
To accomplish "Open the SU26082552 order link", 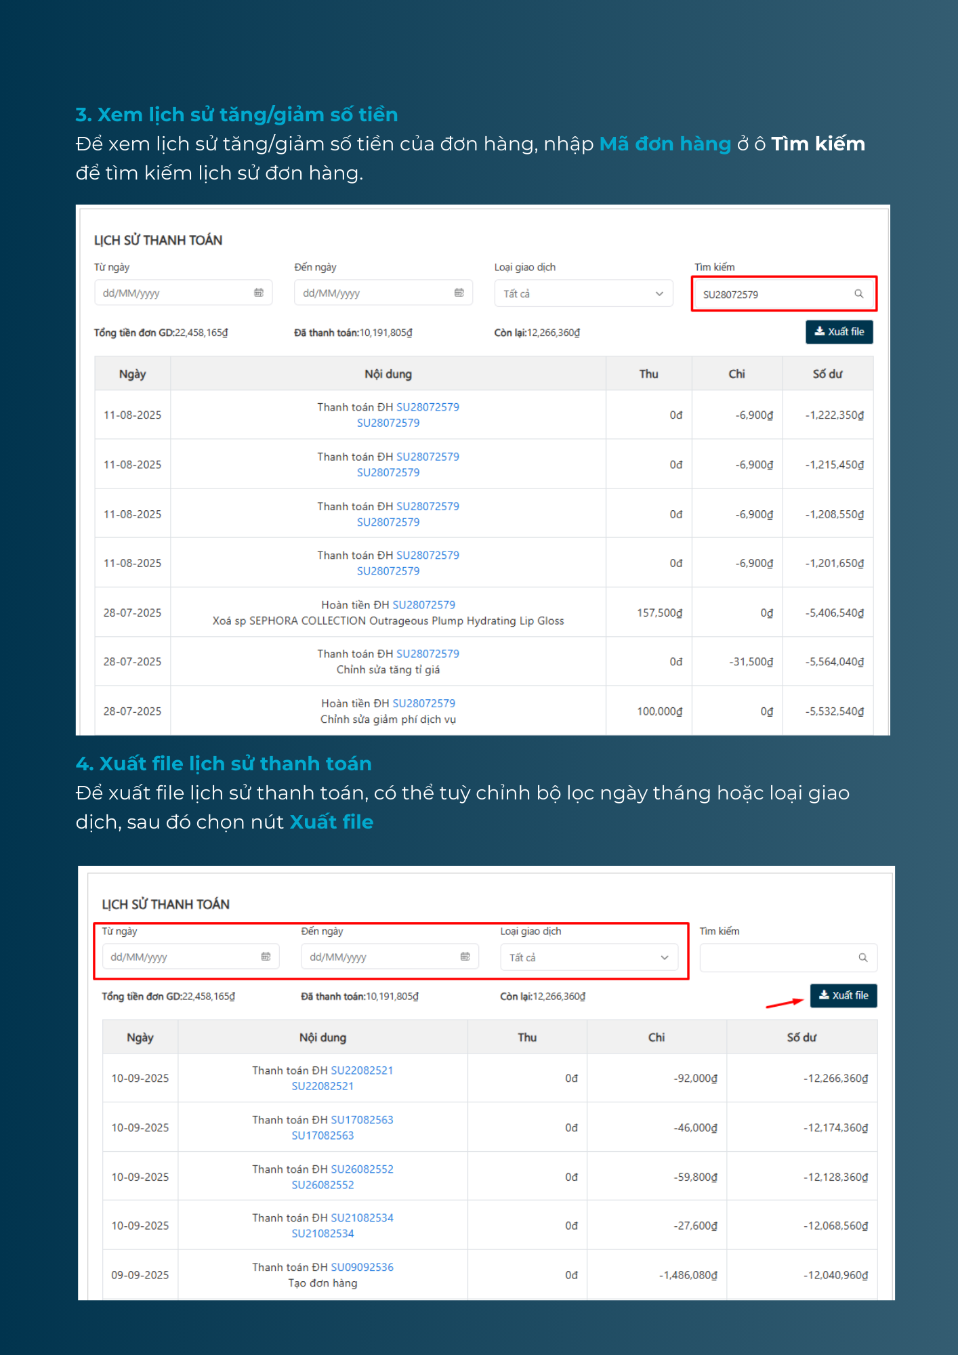I will coord(362,1169).
